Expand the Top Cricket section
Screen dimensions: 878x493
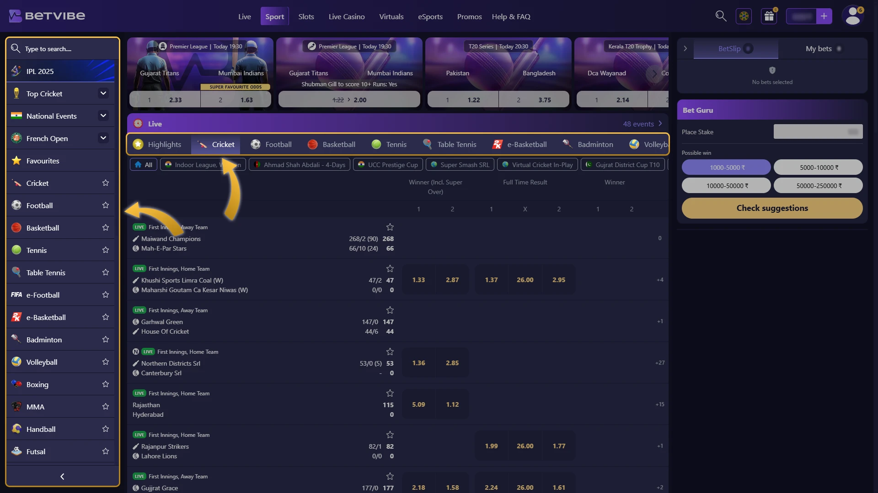103,94
